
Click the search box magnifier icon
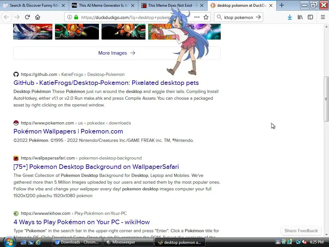[219, 17]
